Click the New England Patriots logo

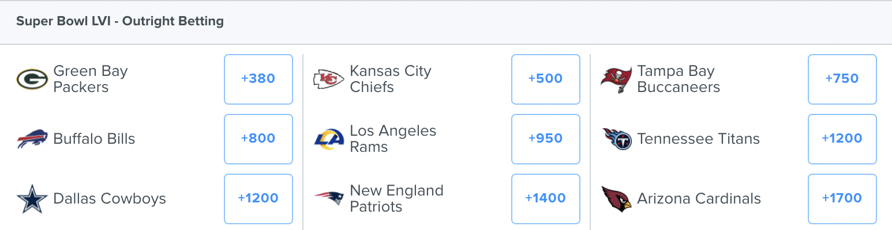point(328,198)
